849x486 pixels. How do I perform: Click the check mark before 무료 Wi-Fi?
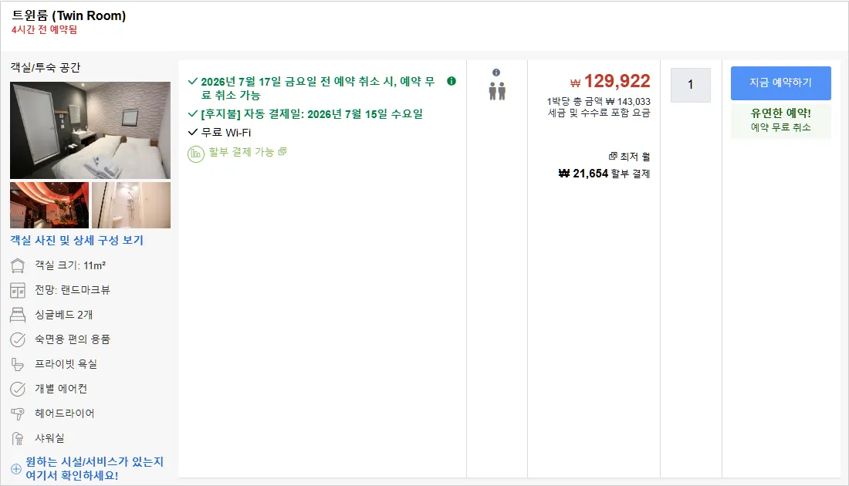point(192,132)
